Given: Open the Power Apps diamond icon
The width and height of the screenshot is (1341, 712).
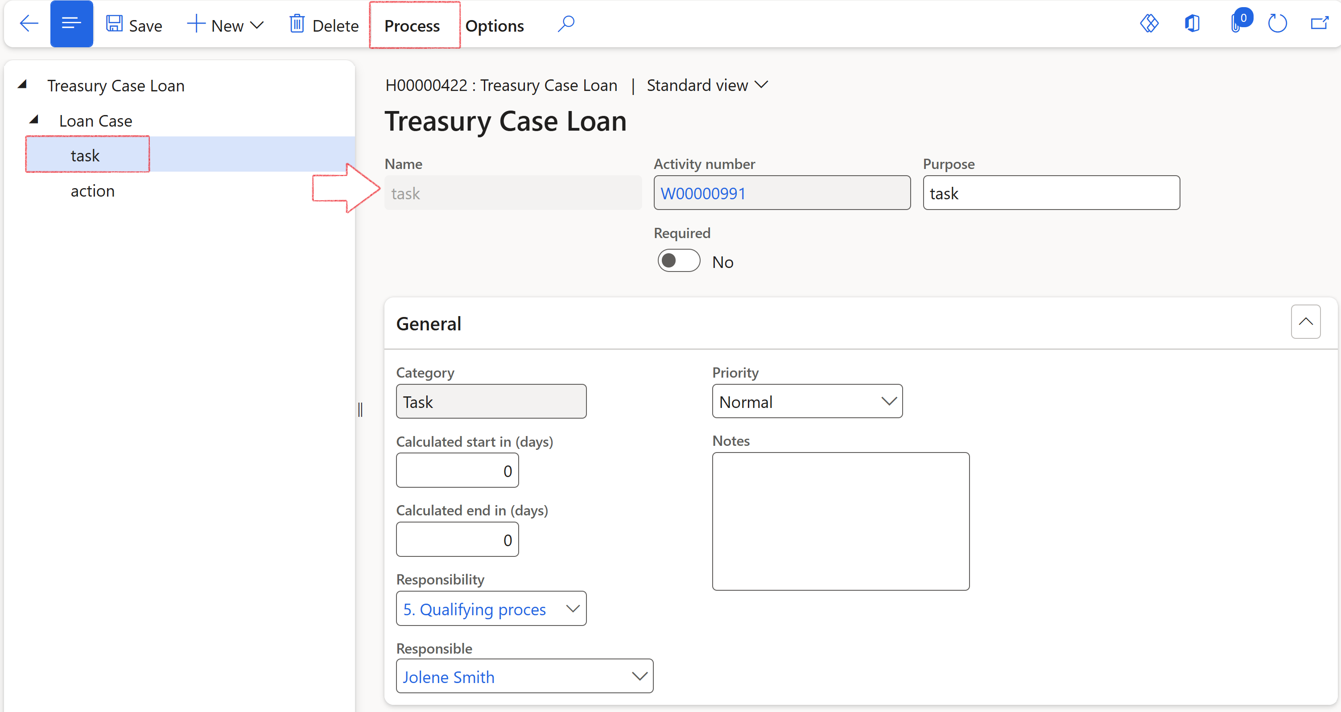Looking at the screenshot, I should (x=1149, y=24).
